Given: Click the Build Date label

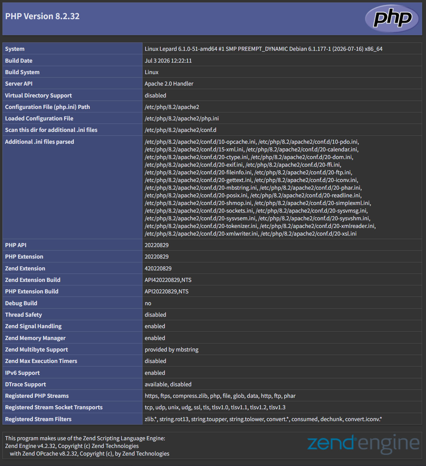Looking at the screenshot, I should coord(18,61).
